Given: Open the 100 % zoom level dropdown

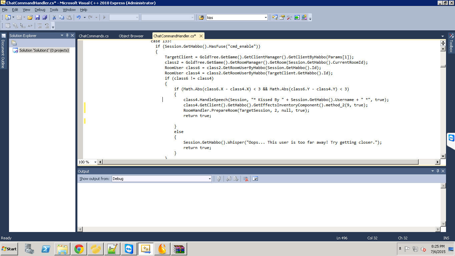Looking at the screenshot, I should click(x=95, y=162).
